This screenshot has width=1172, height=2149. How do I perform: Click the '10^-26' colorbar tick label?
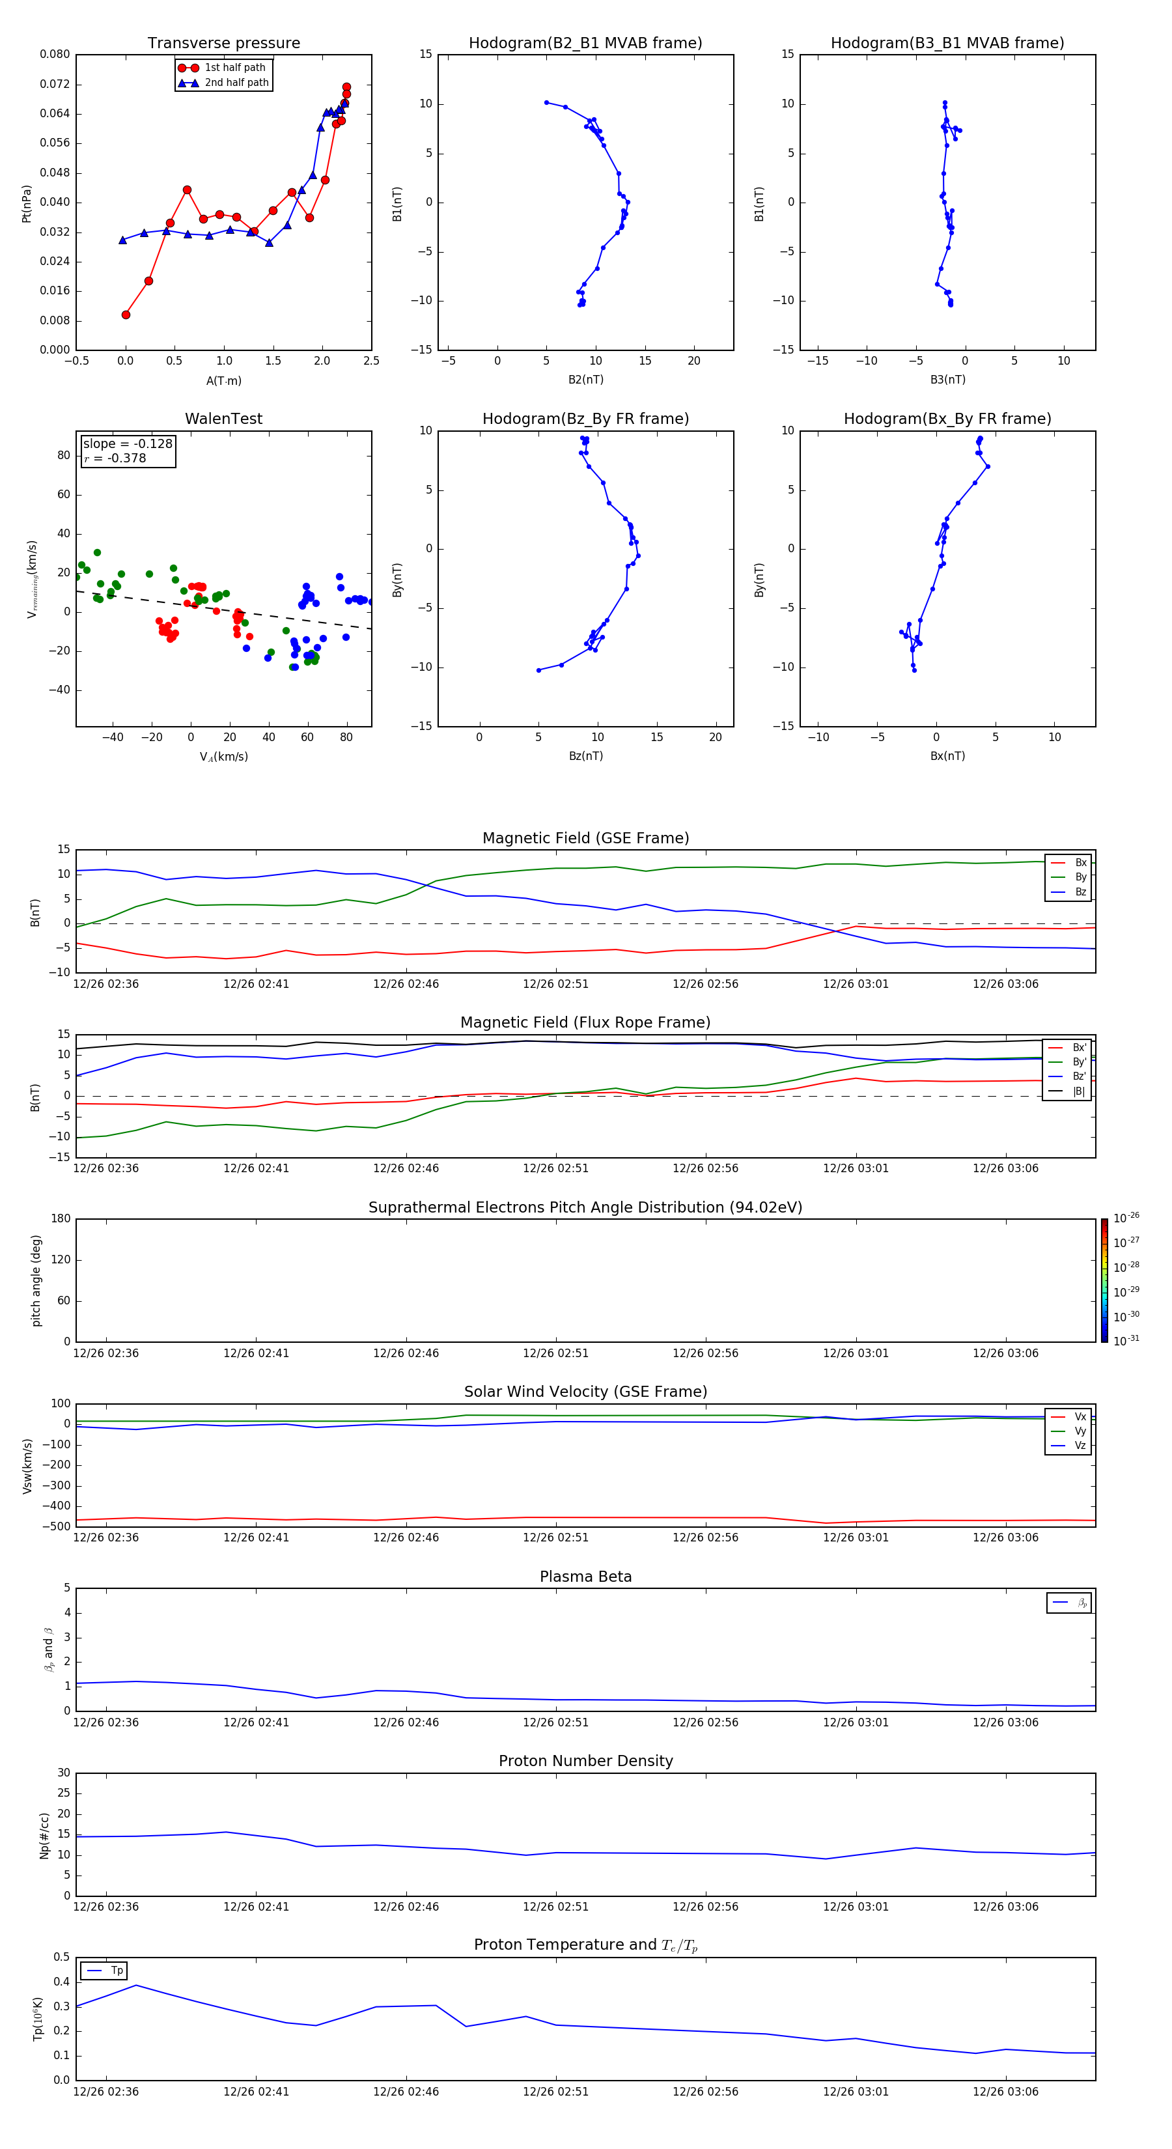(1126, 1218)
